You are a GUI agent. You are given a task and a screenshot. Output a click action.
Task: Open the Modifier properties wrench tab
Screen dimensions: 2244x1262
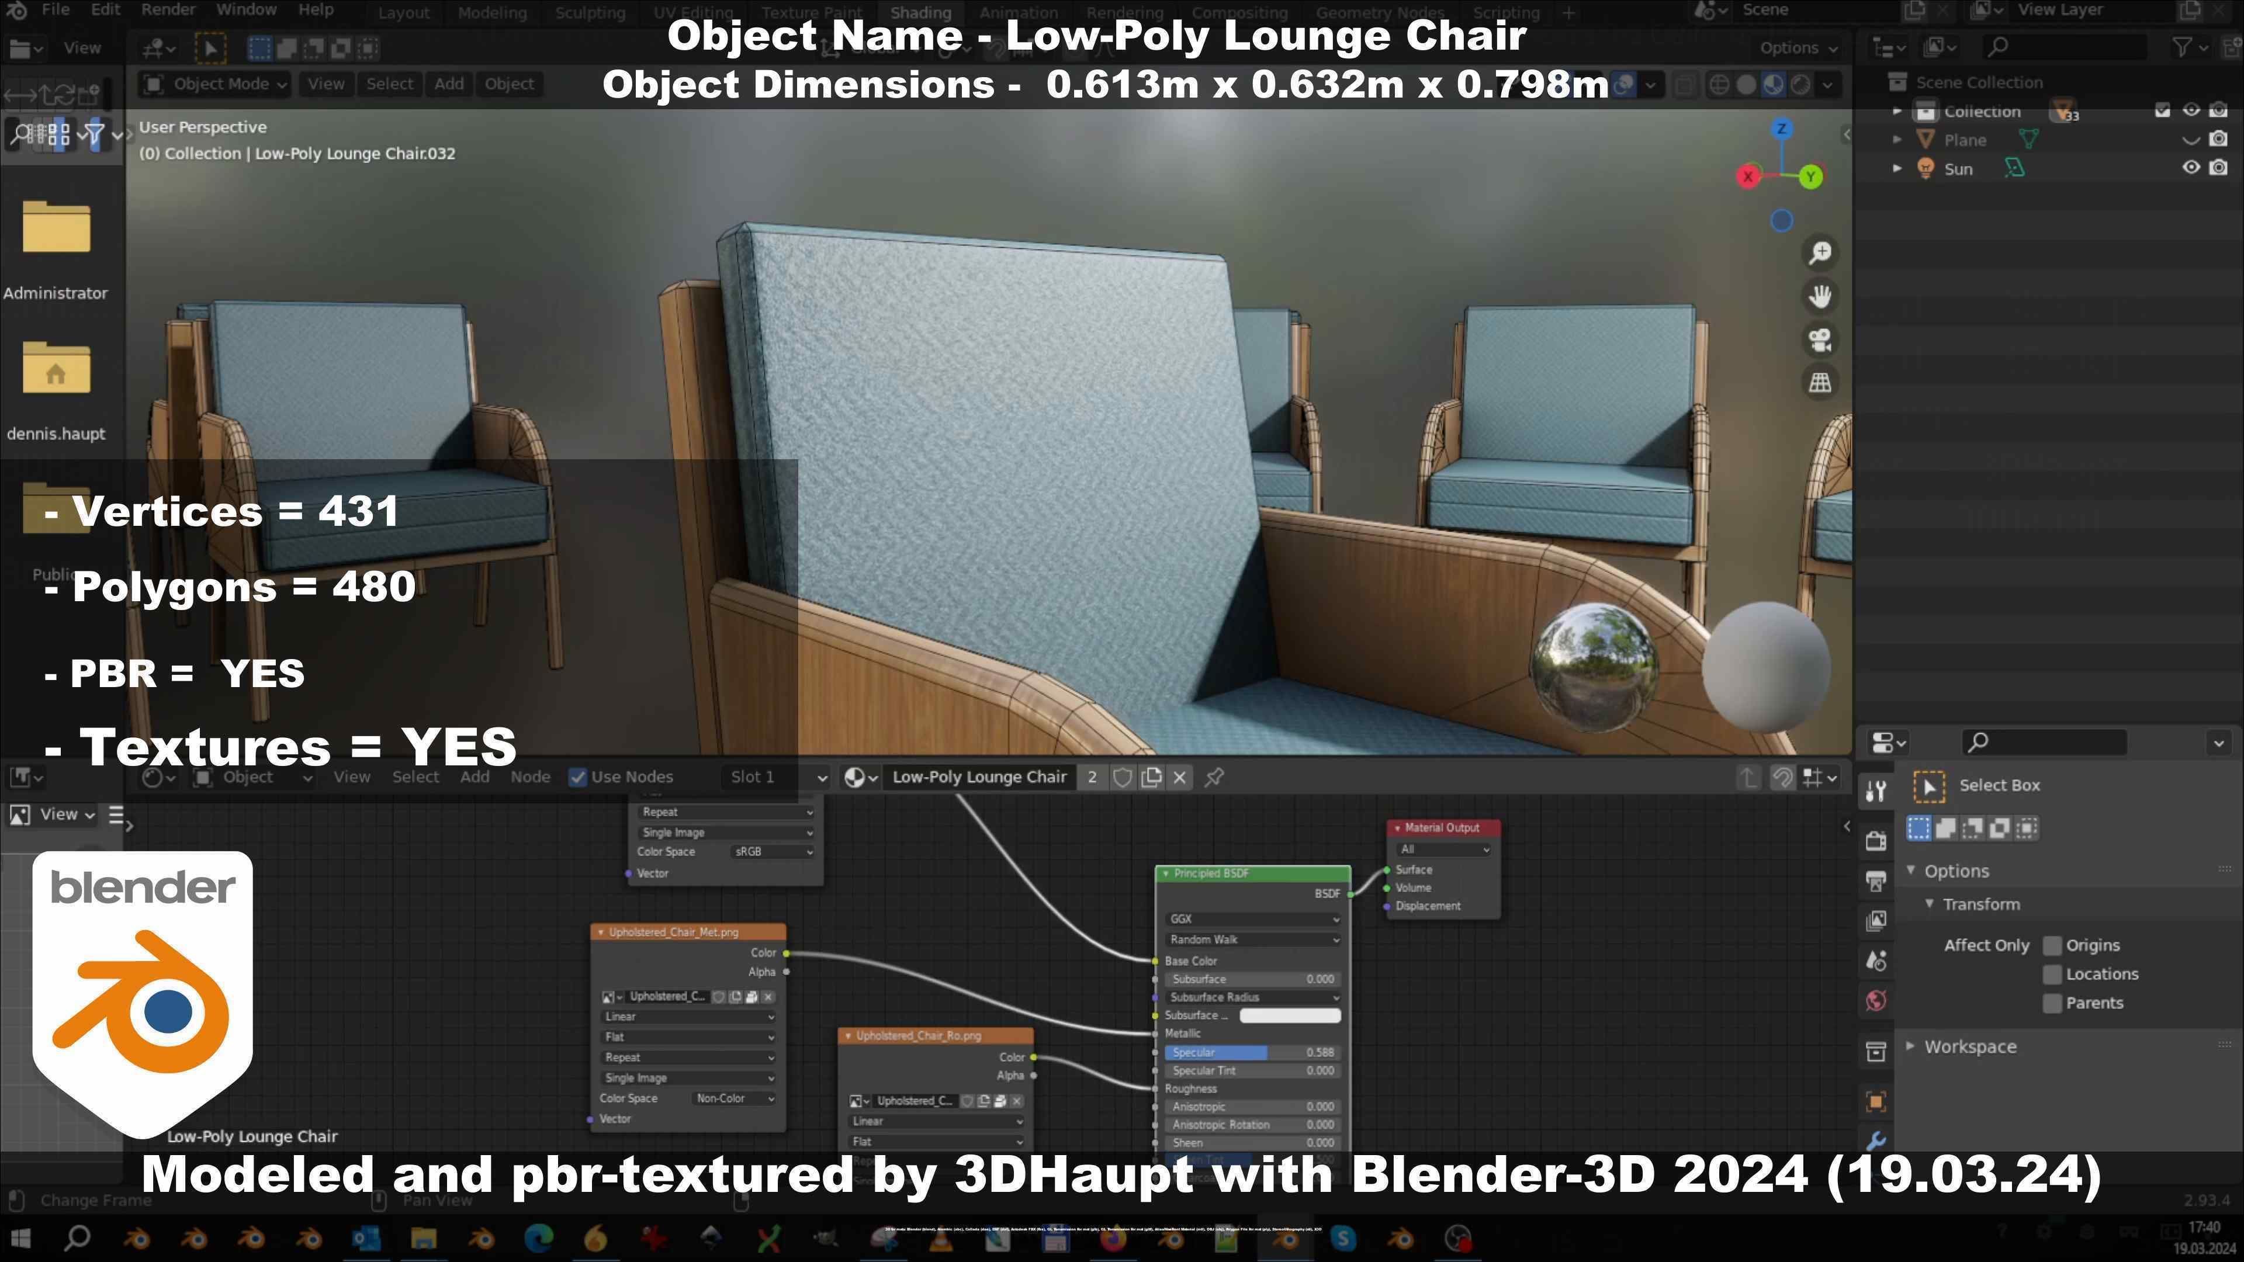pos(1876,1140)
